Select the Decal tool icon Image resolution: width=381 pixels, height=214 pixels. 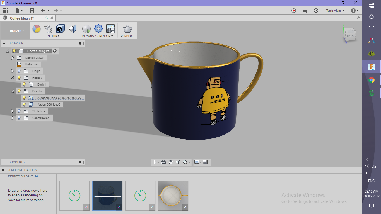pyautogui.click(x=61, y=29)
